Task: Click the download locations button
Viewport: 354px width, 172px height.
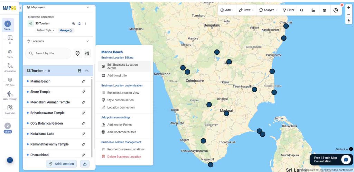Action: pyautogui.click(x=85, y=164)
